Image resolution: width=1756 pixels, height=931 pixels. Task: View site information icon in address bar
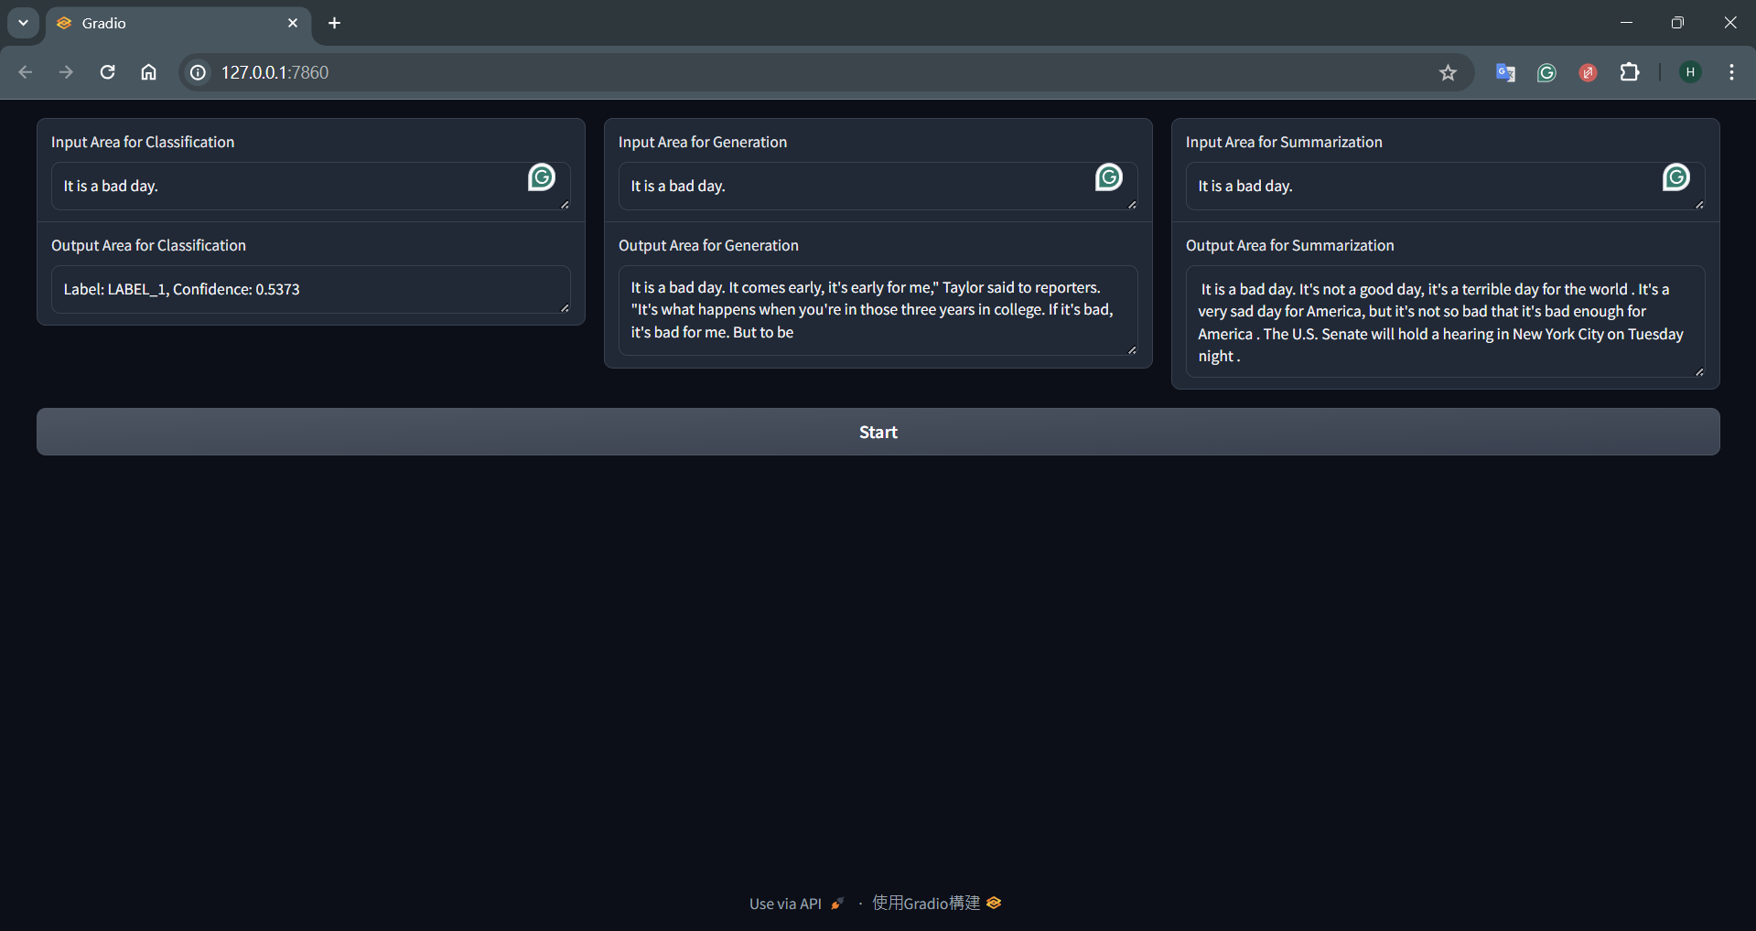click(198, 72)
